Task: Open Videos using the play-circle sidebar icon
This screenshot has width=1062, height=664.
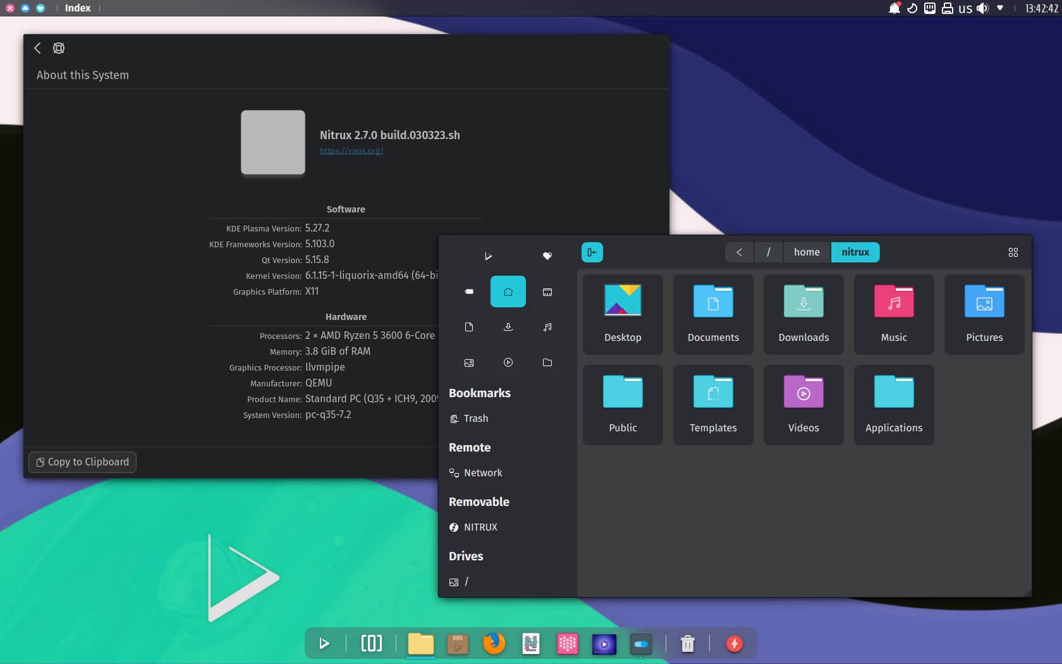Action: pos(508,362)
